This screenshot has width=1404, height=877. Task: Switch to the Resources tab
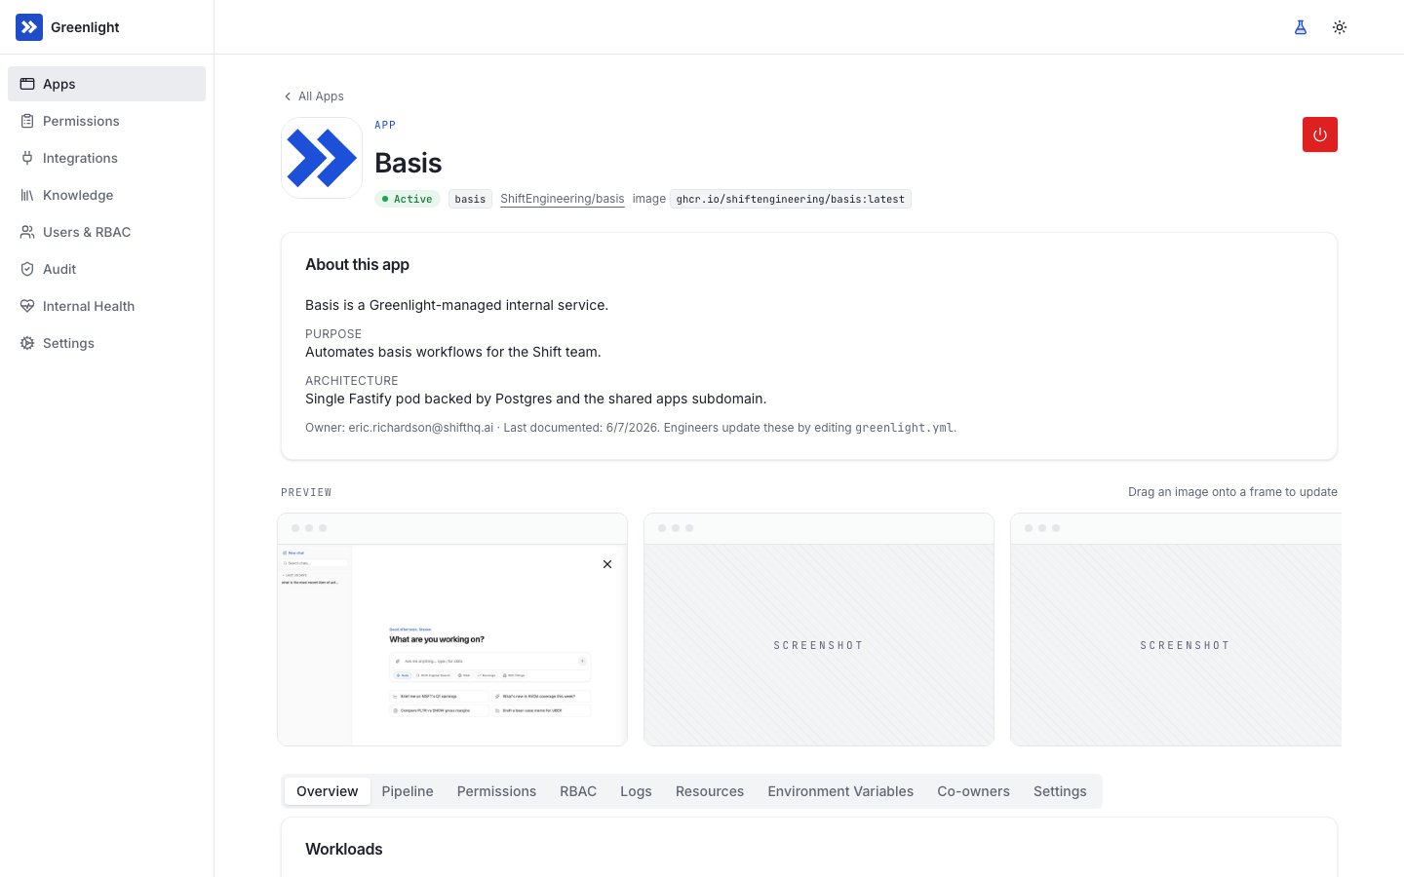[x=710, y=791]
